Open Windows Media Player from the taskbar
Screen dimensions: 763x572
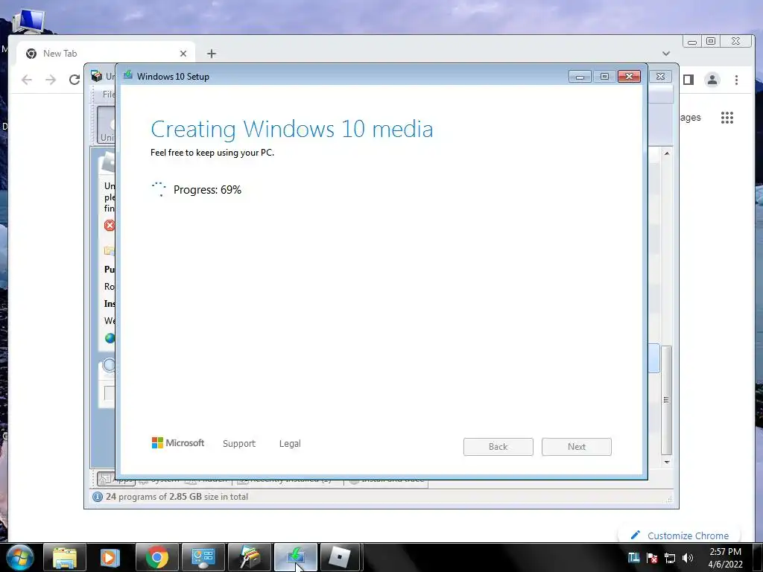[x=110, y=557]
